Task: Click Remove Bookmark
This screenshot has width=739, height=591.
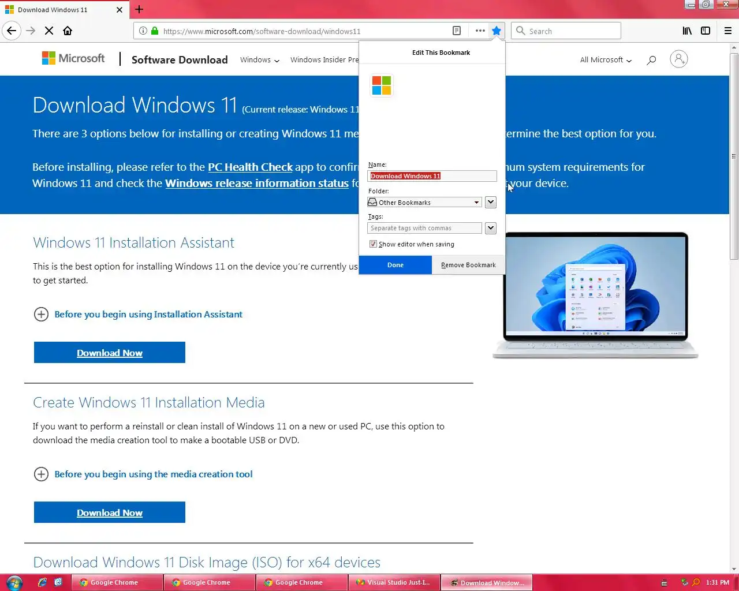Action: [x=468, y=265]
